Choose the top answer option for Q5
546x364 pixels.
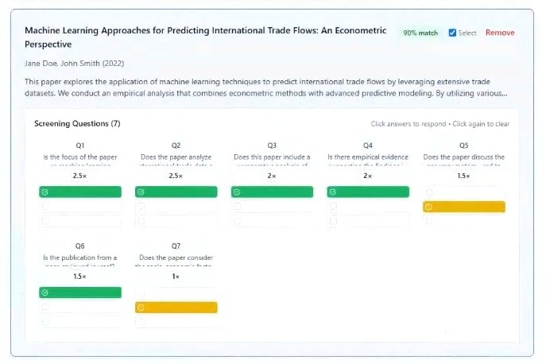pos(464,192)
